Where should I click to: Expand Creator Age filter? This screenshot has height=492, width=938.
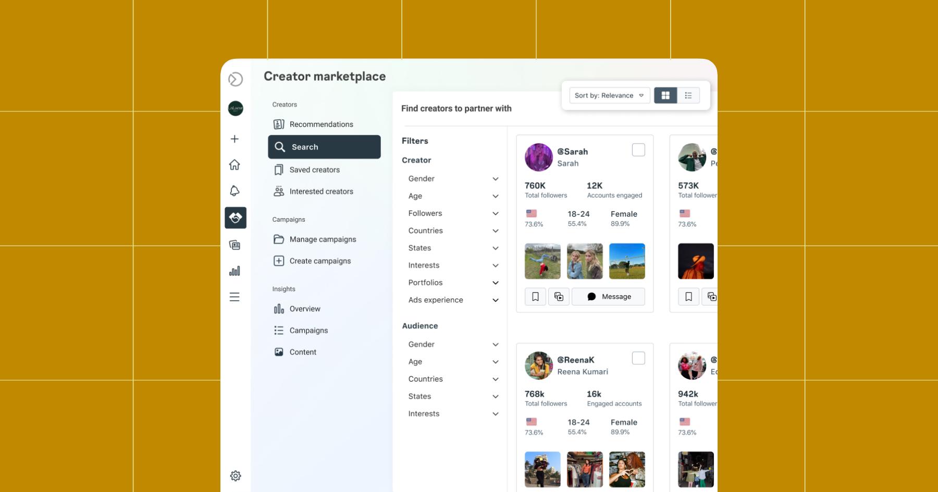point(453,196)
